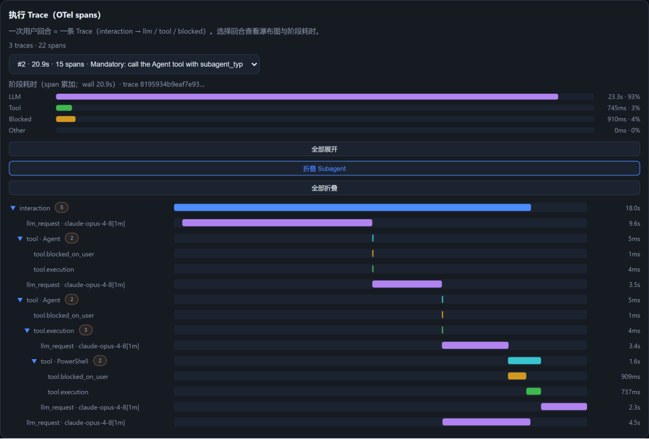
Task: Select the purple llm_request bar lasting 3.4s
Action: (475, 345)
